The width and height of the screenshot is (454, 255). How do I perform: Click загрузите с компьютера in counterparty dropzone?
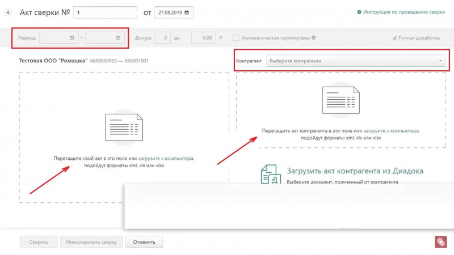(391, 130)
